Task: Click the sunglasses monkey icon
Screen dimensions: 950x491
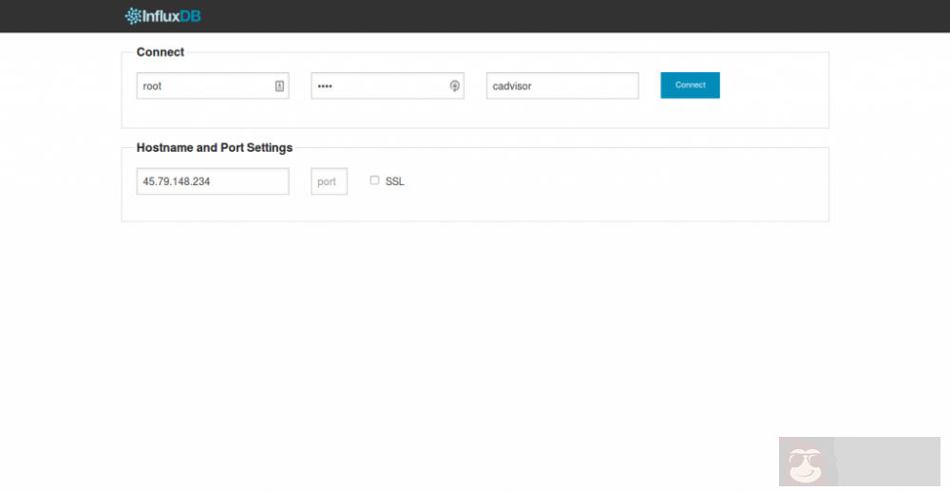Action: click(807, 464)
